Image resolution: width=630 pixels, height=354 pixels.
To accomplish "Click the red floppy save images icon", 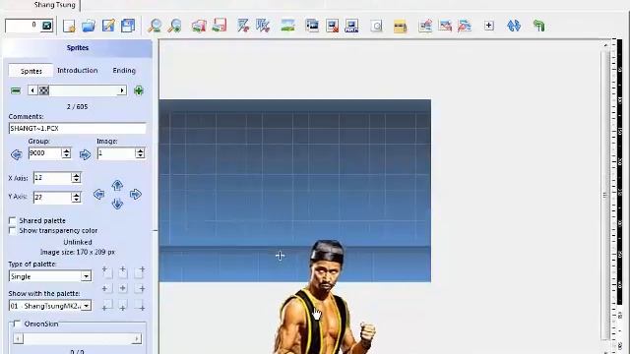I will click(x=220, y=26).
